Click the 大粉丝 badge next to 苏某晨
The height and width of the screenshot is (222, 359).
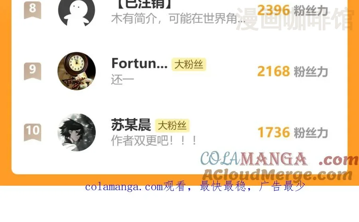coord(172,126)
